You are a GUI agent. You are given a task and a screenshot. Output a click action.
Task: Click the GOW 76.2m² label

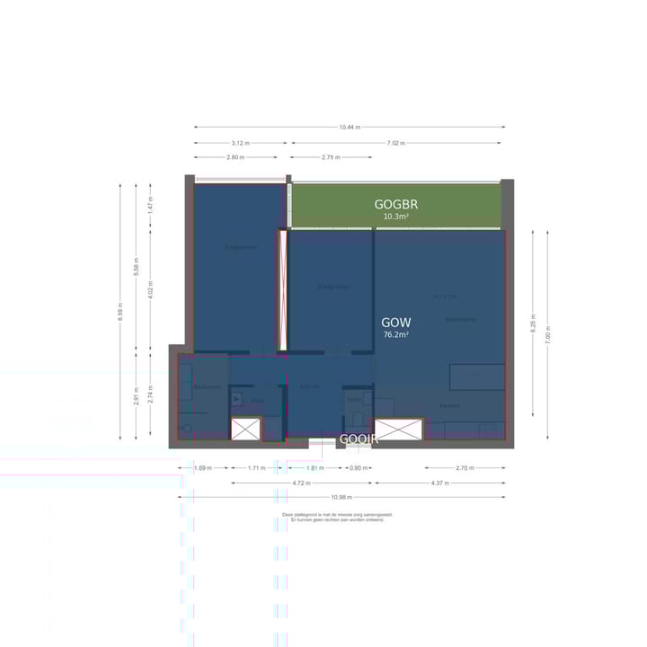coord(395,326)
